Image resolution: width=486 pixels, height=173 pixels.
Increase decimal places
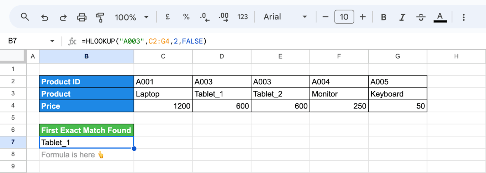tap(223, 17)
